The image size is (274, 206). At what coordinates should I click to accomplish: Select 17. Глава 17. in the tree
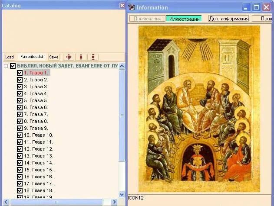[39, 183]
